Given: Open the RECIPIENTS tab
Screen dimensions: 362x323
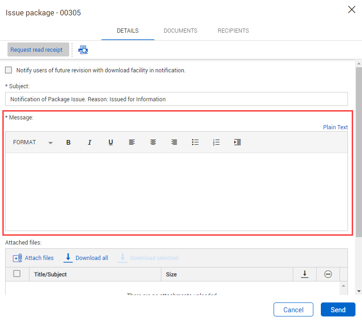Looking at the screenshot, I should [233, 31].
